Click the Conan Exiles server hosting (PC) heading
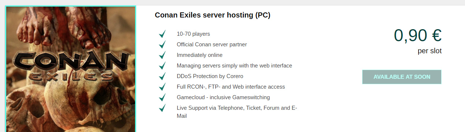This screenshot has height=132, width=465. tap(212, 15)
